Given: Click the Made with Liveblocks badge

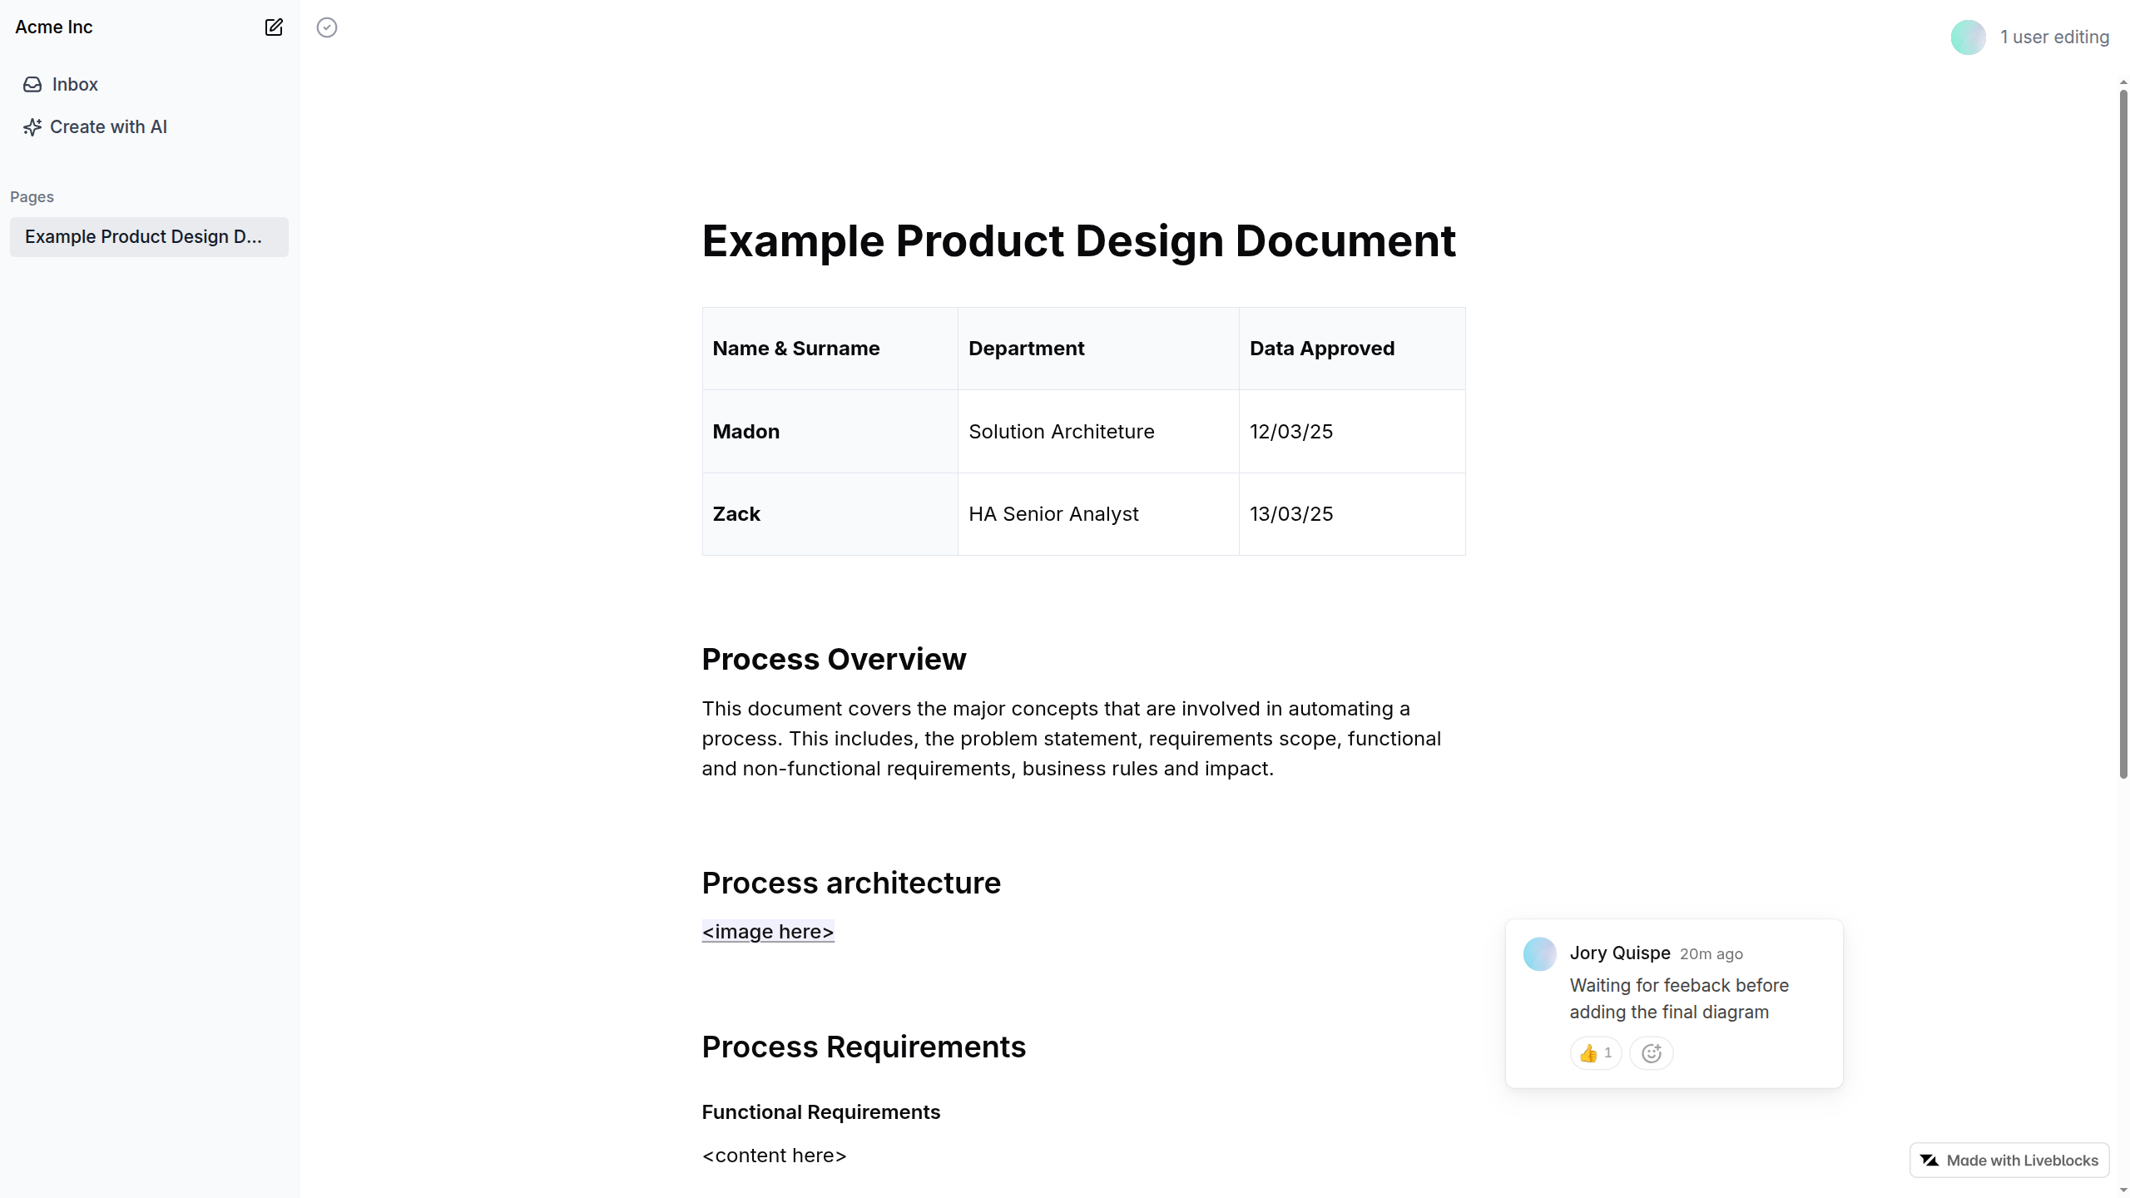Looking at the screenshot, I should tap(2009, 1161).
